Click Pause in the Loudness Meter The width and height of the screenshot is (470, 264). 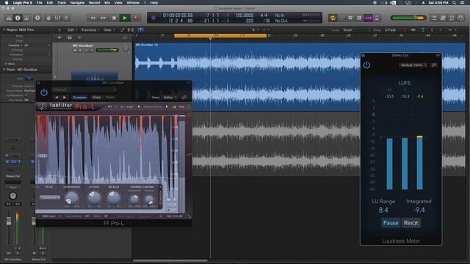391,223
